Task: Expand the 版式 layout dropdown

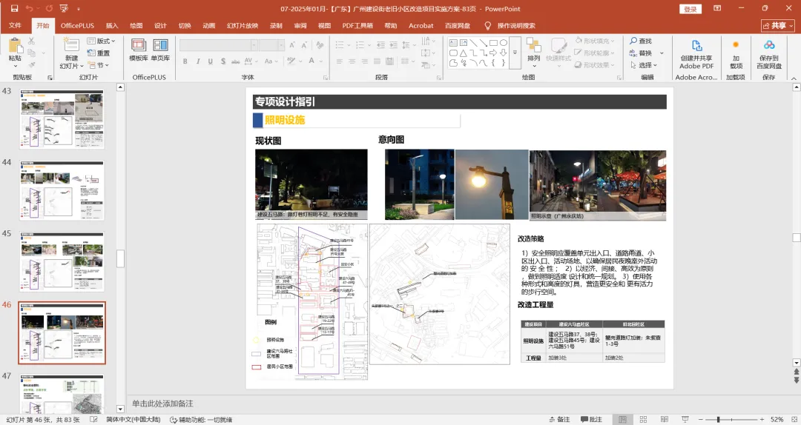Action: tap(103, 41)
